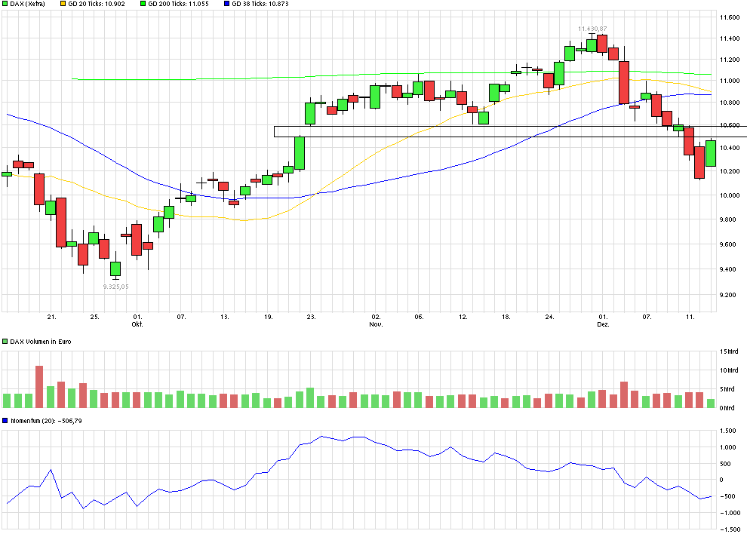Viewport: 747px width, 537px height.
Task: Click the last green candlestick on the chart
Action: coord(710,153)
